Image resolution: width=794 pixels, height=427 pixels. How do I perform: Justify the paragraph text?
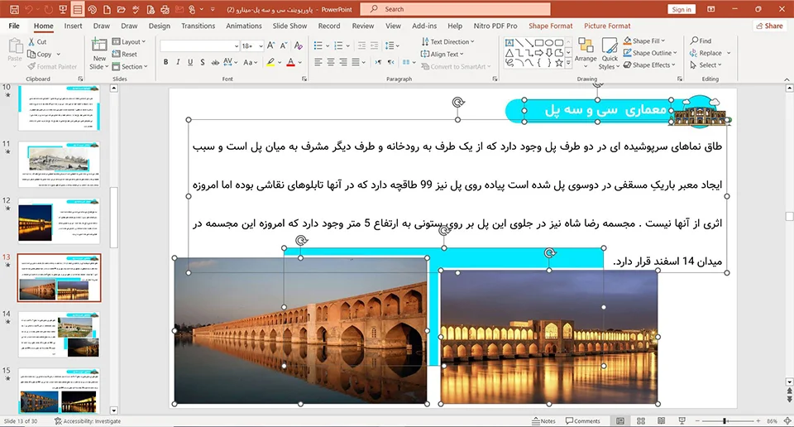(x=356, y=62)
